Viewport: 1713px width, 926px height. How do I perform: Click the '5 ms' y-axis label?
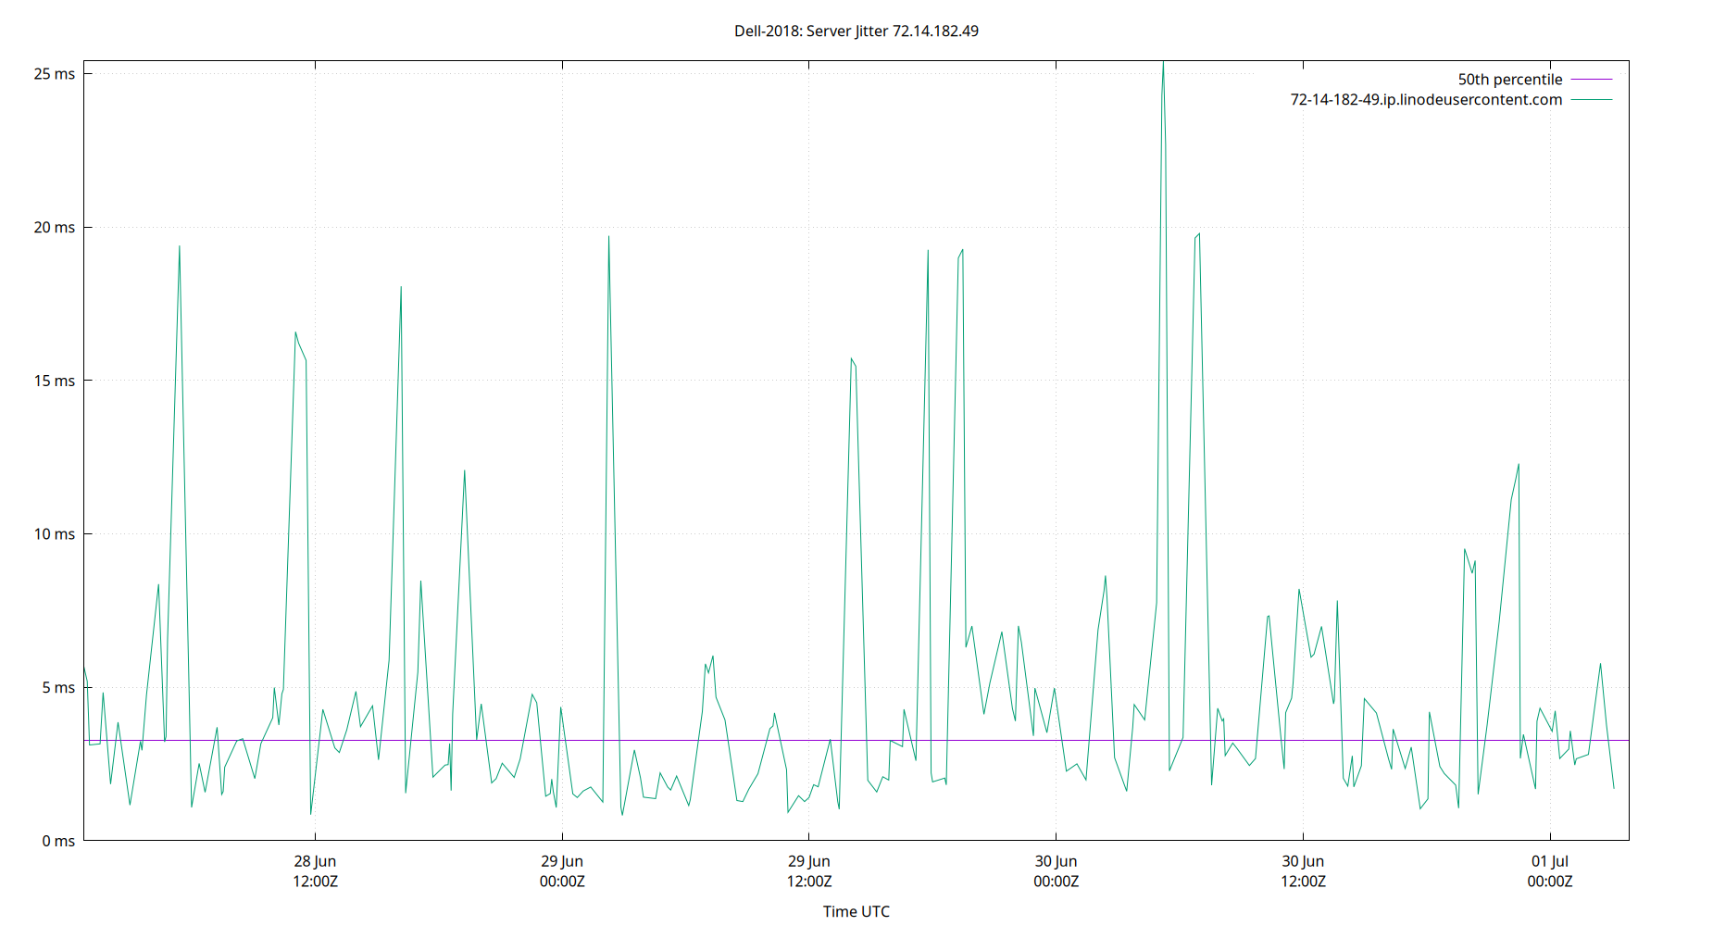tap(58, 688)
